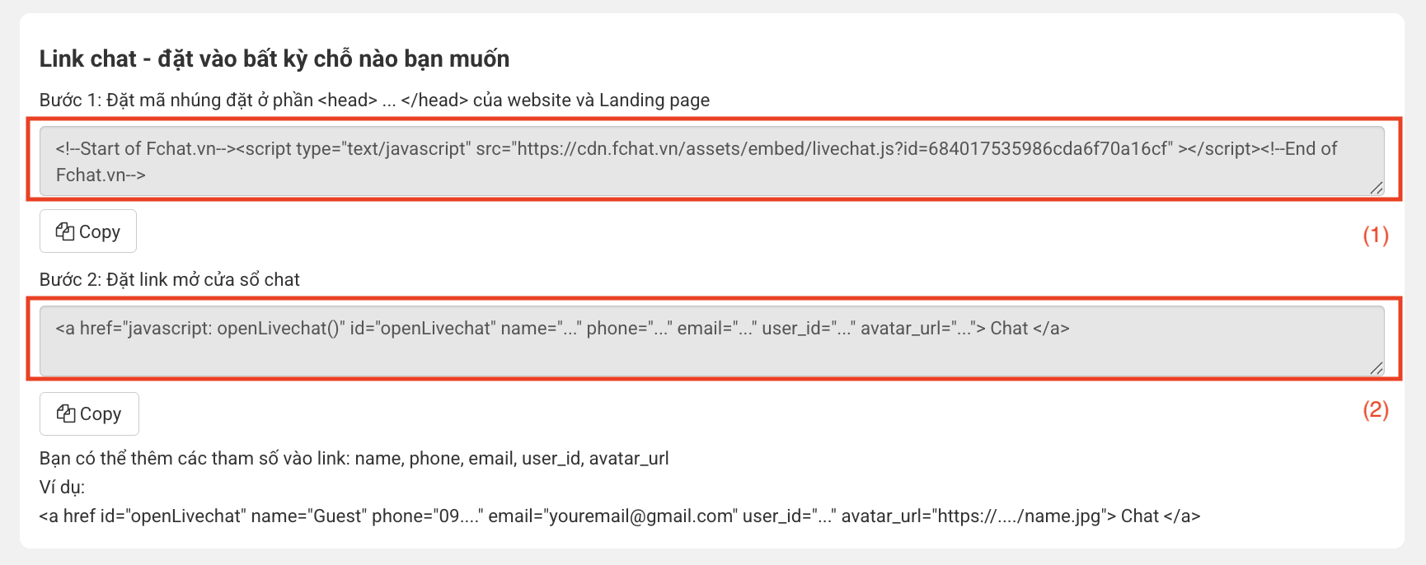The width and height of the screenshot is (1426, 565).
Task: Click the Bước 2 instruction label
Action: pos(170,279)
